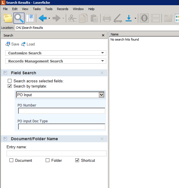Click the magnifying glass Search icon

coord(19,18)
